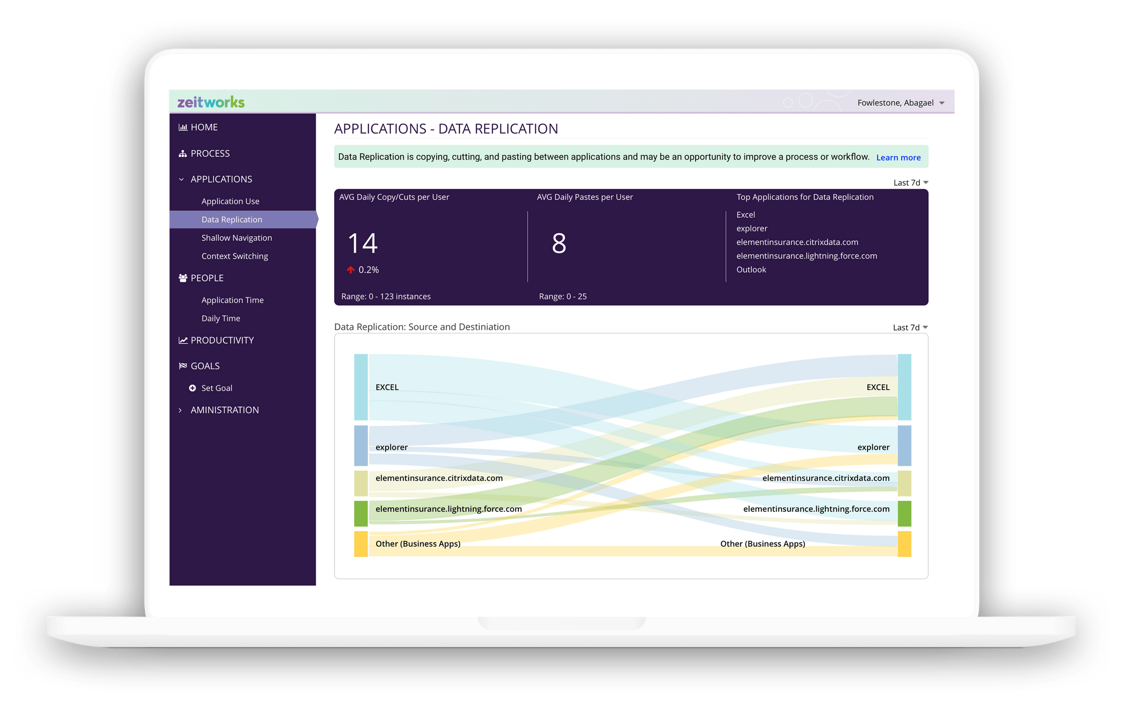Open the Last 7d dropdown above Sankey chart

[910, 328]
